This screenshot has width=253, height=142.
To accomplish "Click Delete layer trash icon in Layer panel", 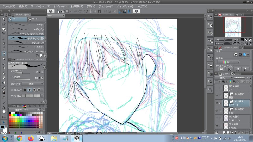I will click(250, 133).
